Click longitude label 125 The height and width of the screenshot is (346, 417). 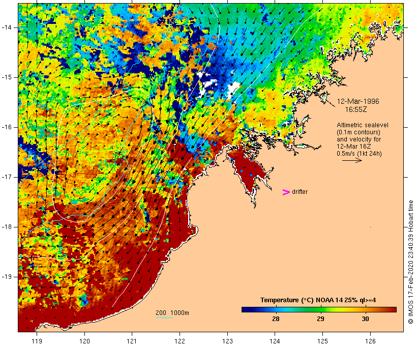[322, 341]
